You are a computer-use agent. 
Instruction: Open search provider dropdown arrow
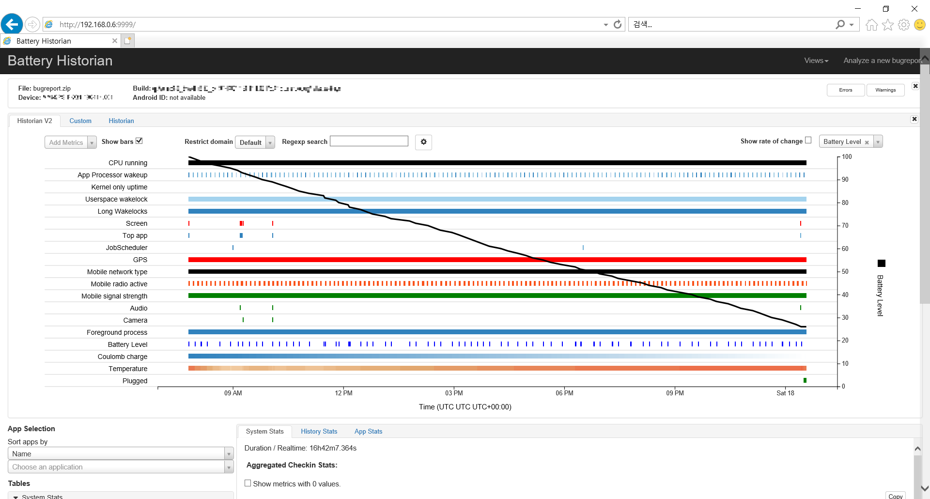[x=852, y=25]
